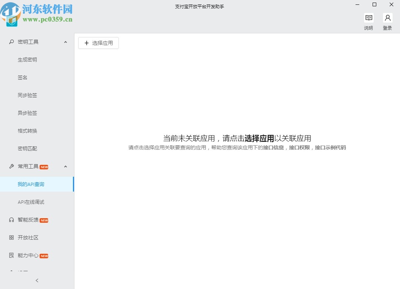Collapse the 常用工具 section chevron
400x289 pixels.
pos(66,166)
